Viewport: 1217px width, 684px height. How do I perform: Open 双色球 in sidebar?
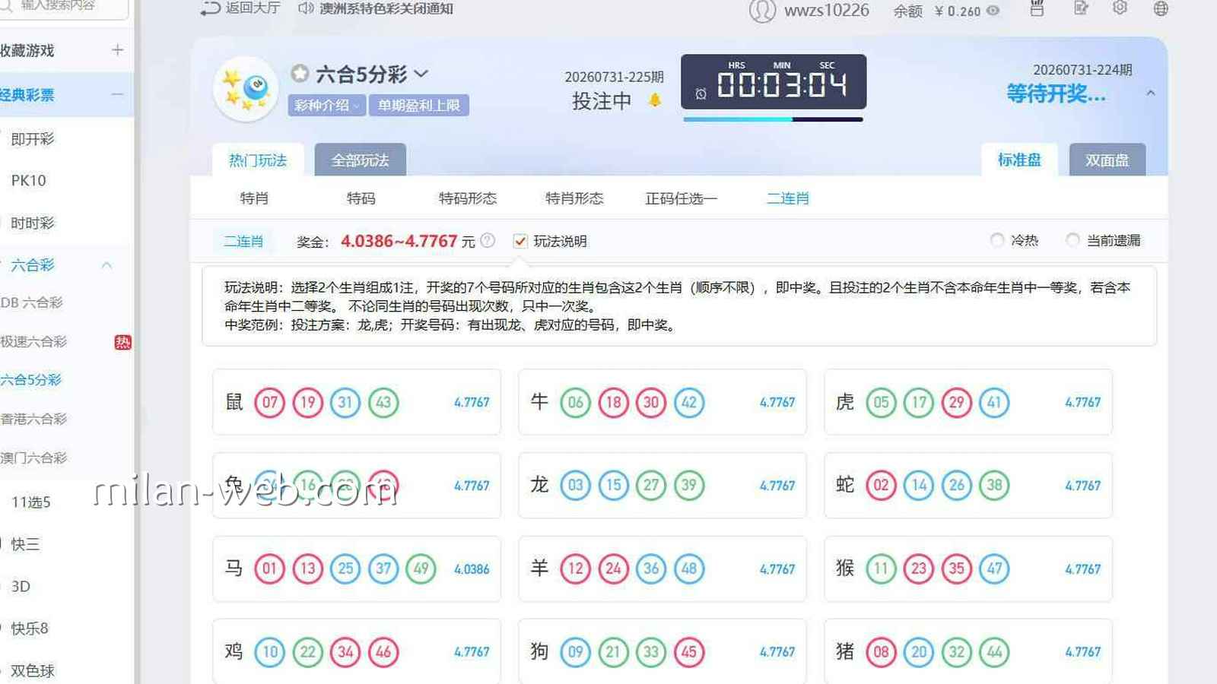[33, 671]
